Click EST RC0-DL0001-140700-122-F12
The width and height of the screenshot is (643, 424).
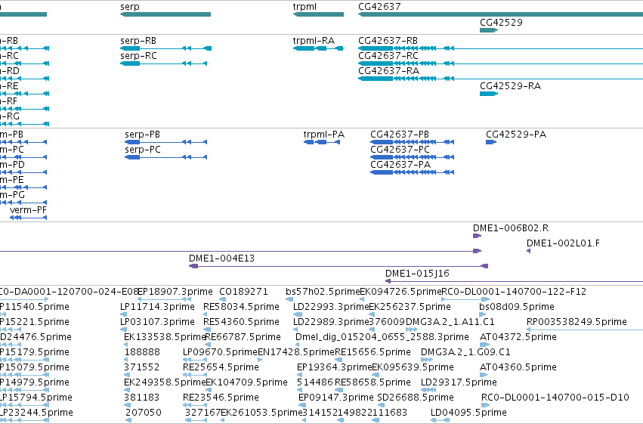465,299
